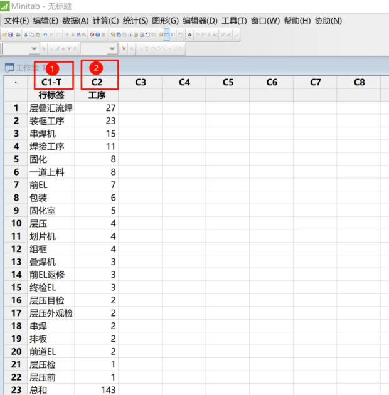This screenshot has width=389, height=395.
Task: Click the Copy icon in toolbar
Action: [x=32, y=34]
